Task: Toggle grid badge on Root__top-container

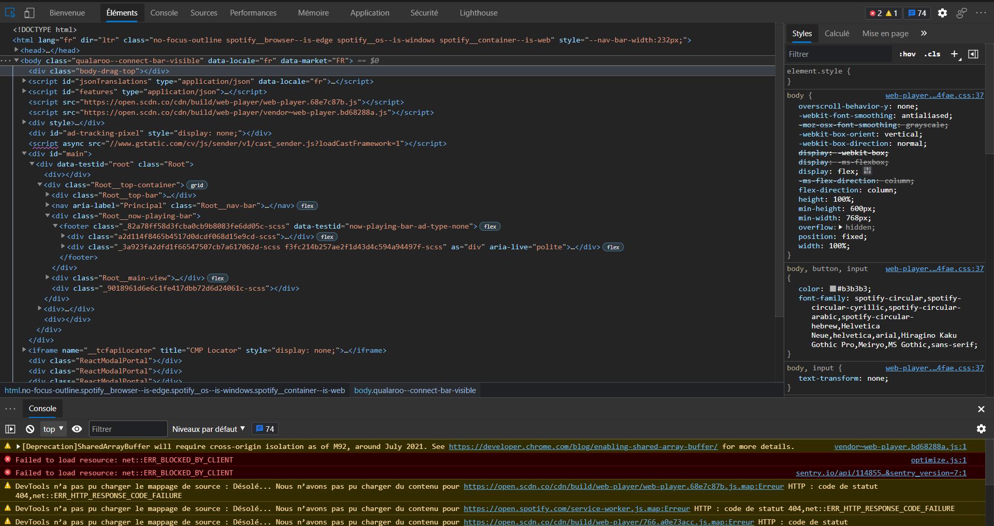Action: [x=197, y=185]
